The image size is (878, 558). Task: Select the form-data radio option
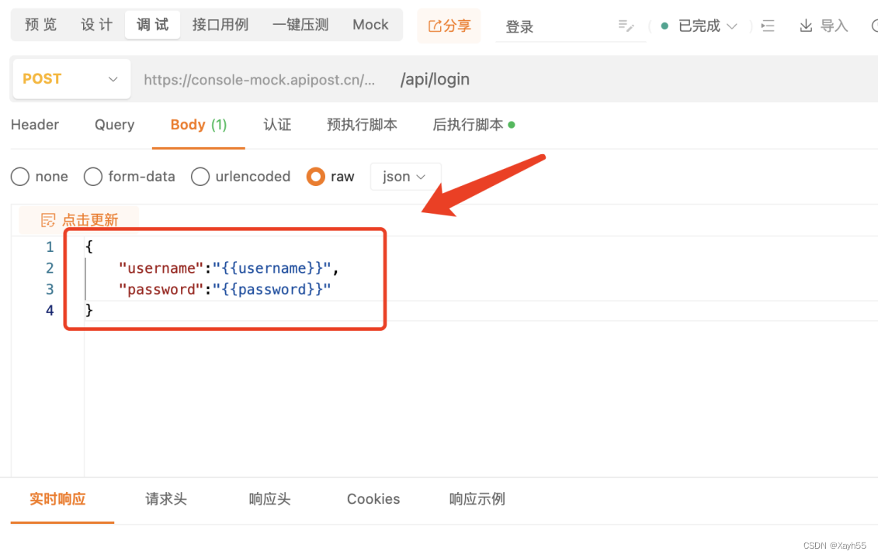click(92, 177)
